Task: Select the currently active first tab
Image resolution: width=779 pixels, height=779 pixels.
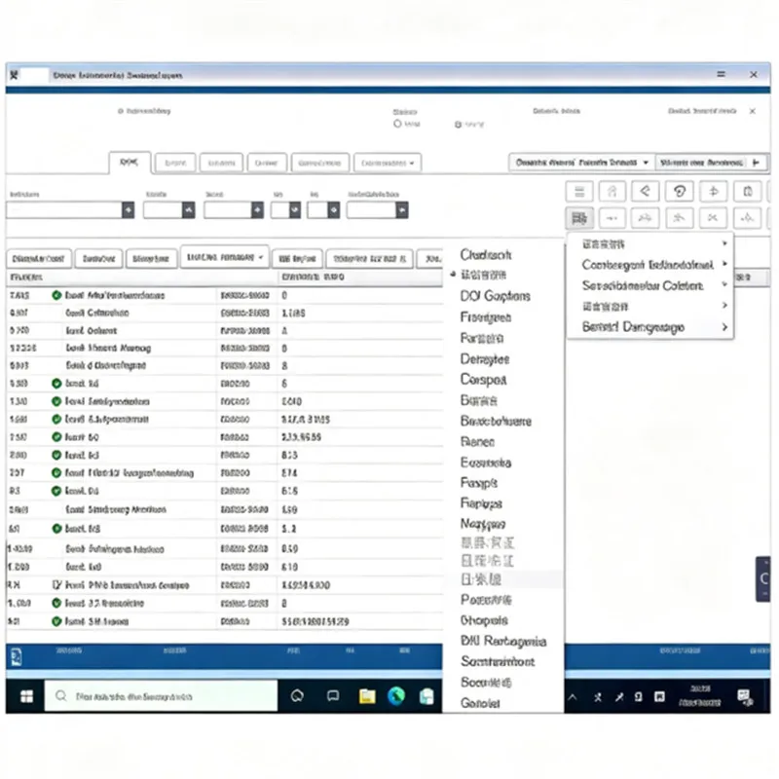Action: 130,163
